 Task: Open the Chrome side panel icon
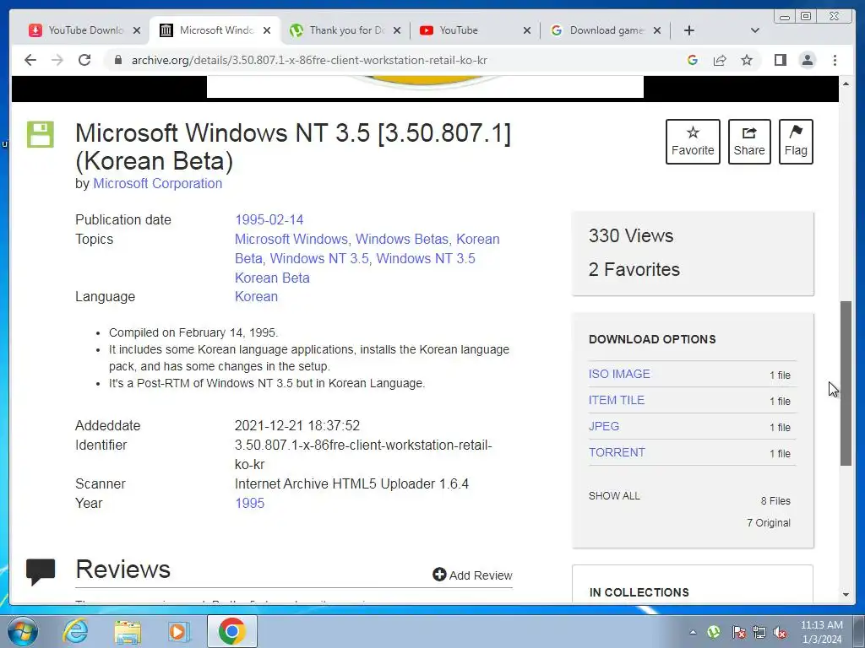click(x=780, y=60)
